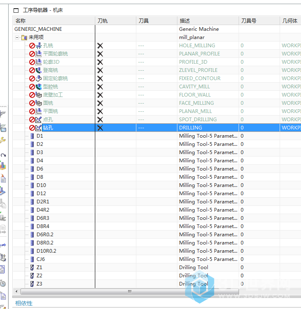Select the D6R3 tool row
301x309 pixels.
[x=157, y=218]
